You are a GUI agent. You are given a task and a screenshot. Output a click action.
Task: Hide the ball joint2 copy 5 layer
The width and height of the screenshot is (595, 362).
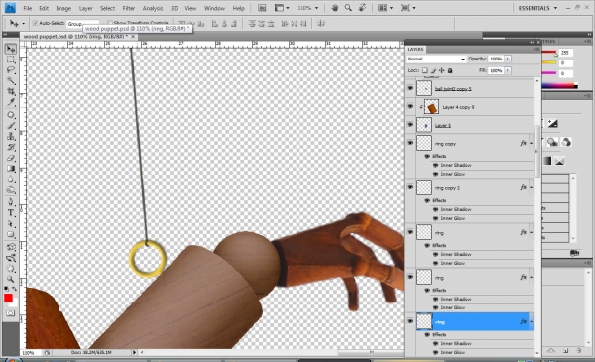pyautogui.click(x=410, y=88)
